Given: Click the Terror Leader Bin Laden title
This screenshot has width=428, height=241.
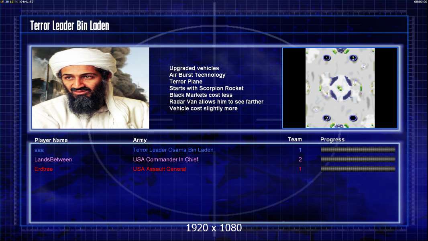Looking at the screenshot, I should pyautogui.click(x=69, y=26).
